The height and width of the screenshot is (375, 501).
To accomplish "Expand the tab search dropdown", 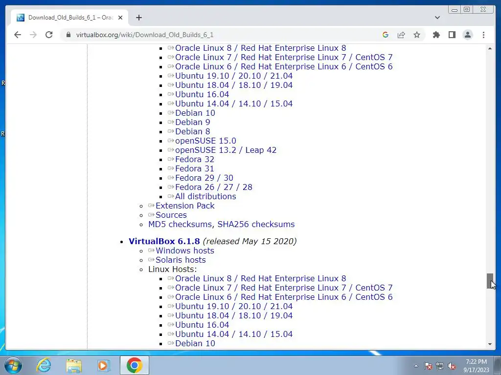I will click(437, 18).
